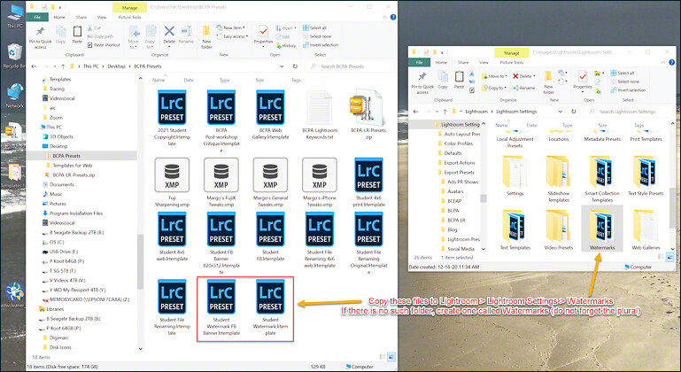
Task: Switch to Share tab in BCPA Presets window
Action: tap(81, 17)
